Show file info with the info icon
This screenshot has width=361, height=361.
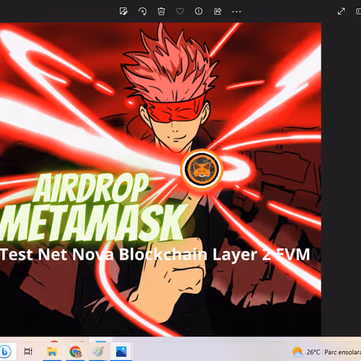(x=199, y=11)
